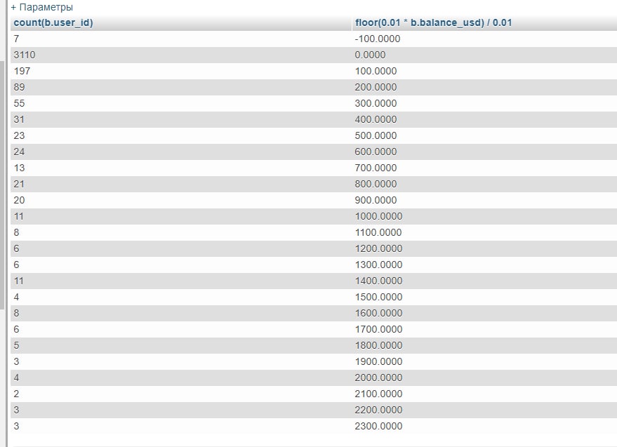
Task: Select the count cell with value 197
Action: tap(181, 71)
